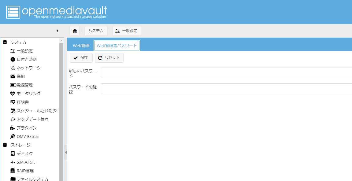
Task: Open 証明書 in the sidebar
Action: (x=20, y=102)
